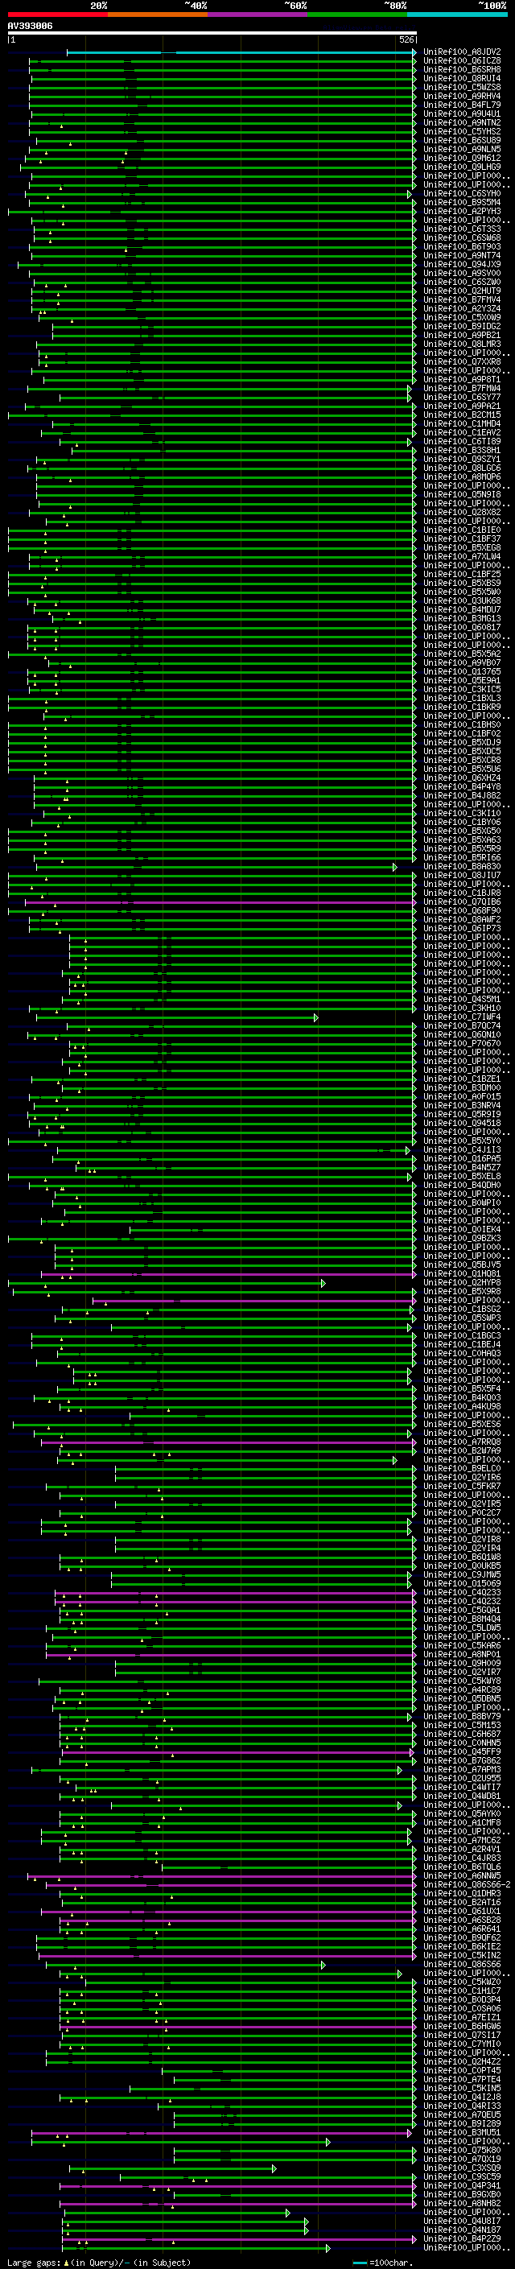
Task: Open hit UniRef100_Q2H4Z2
Action: [x=462, y=2062]
